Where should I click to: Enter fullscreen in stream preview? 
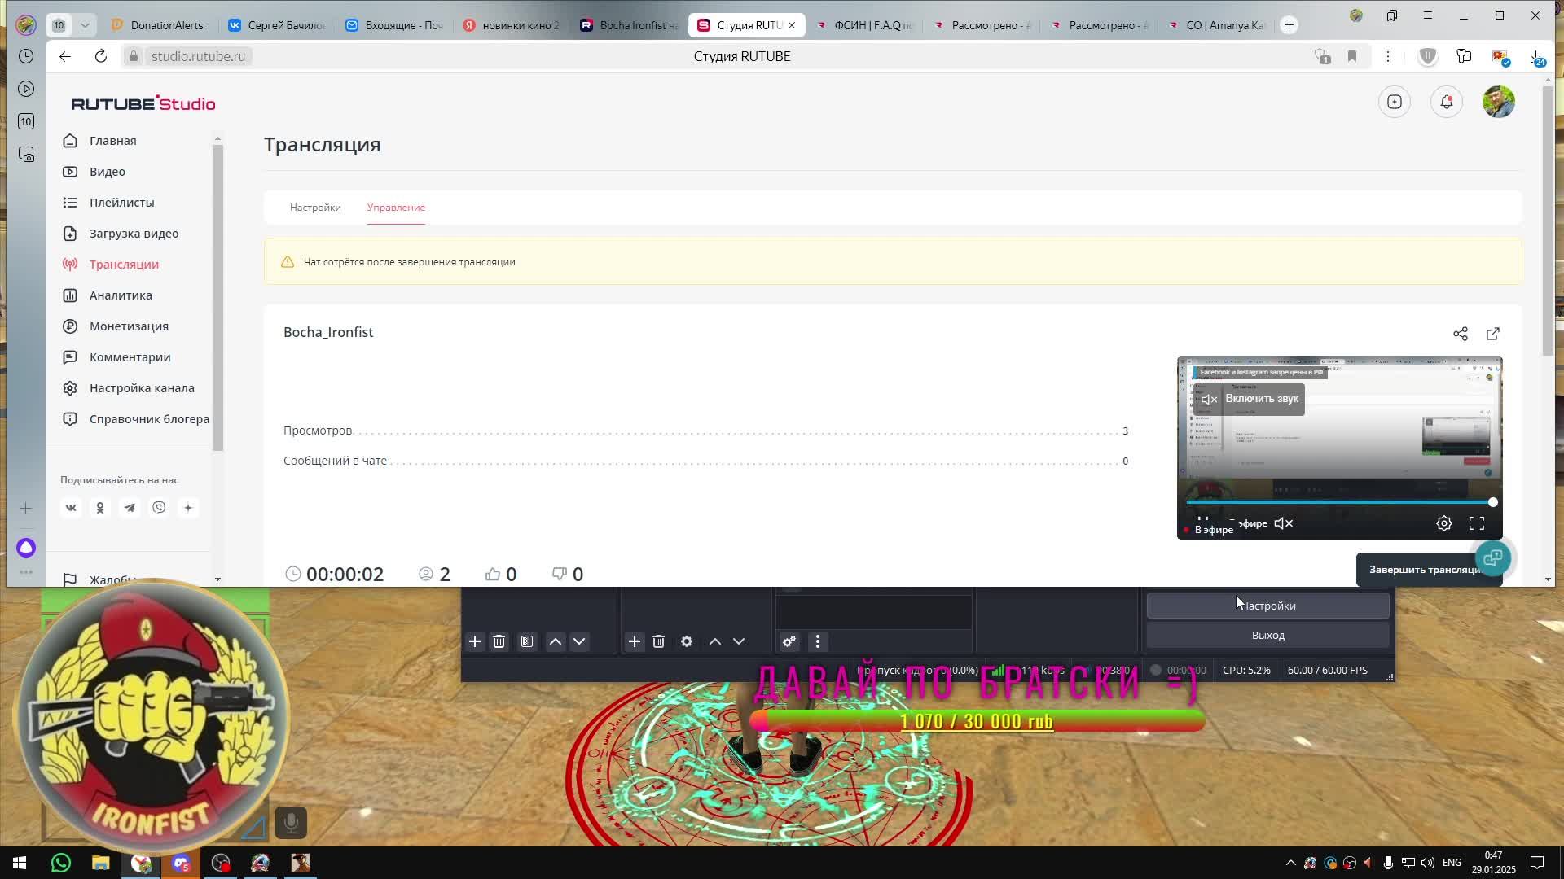point(1477,523)
